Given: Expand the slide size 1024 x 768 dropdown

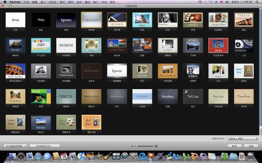Looking at the screenshot, I should (x=243, y=138).
